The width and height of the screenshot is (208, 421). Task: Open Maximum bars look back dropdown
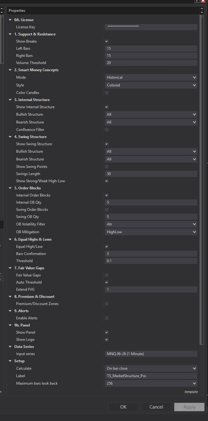151,383
